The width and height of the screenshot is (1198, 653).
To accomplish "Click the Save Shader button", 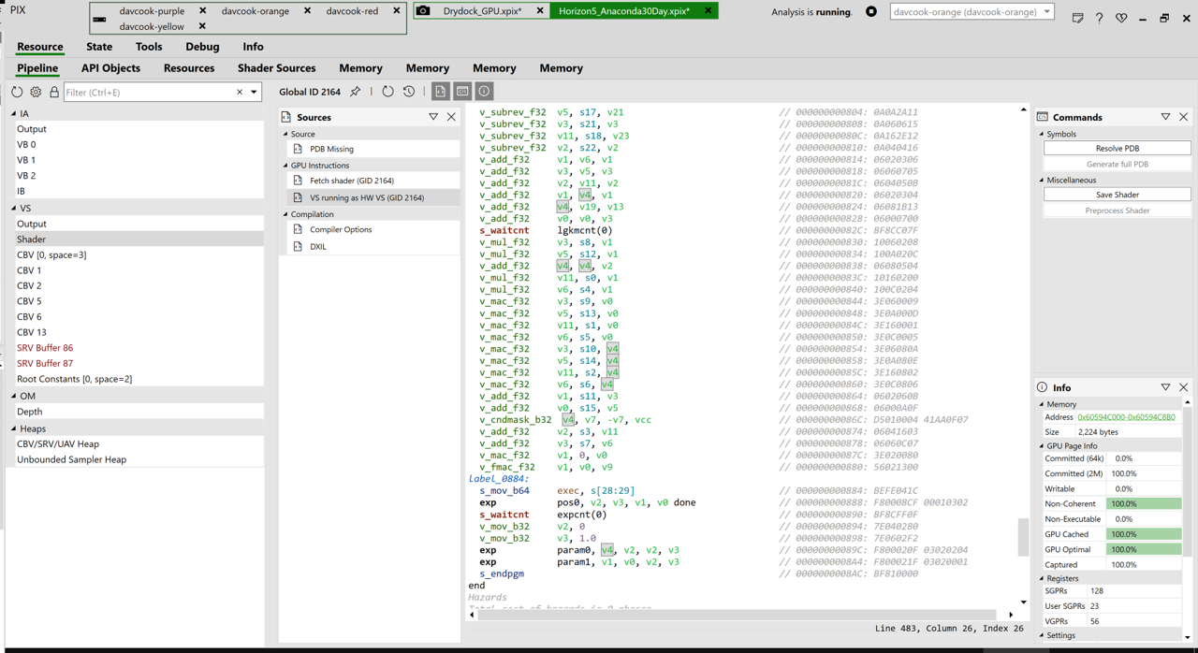I will click(1118, 195).
